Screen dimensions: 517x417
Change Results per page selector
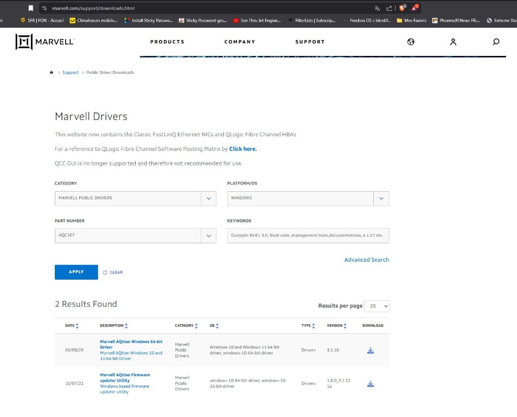[x=376, y=306]
